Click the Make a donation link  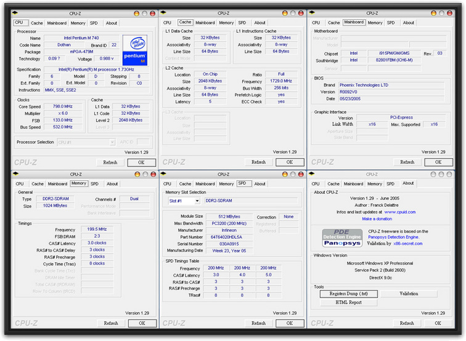point(377,219)
